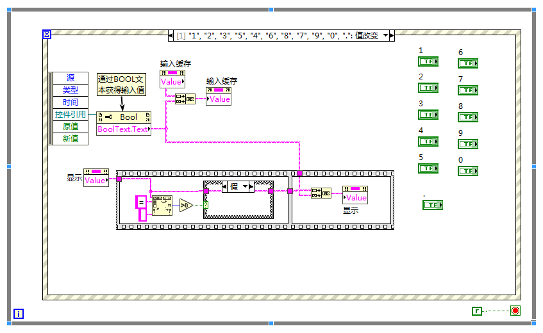
Task: Select the Boolean terminal labeled 0
Action: coord(468,171)
